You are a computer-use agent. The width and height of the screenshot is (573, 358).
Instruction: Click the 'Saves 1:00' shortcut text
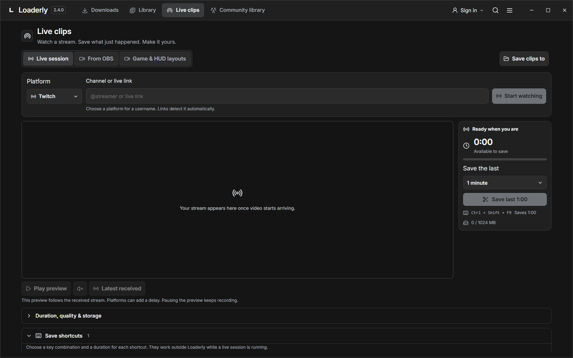[x=525, y=213]
